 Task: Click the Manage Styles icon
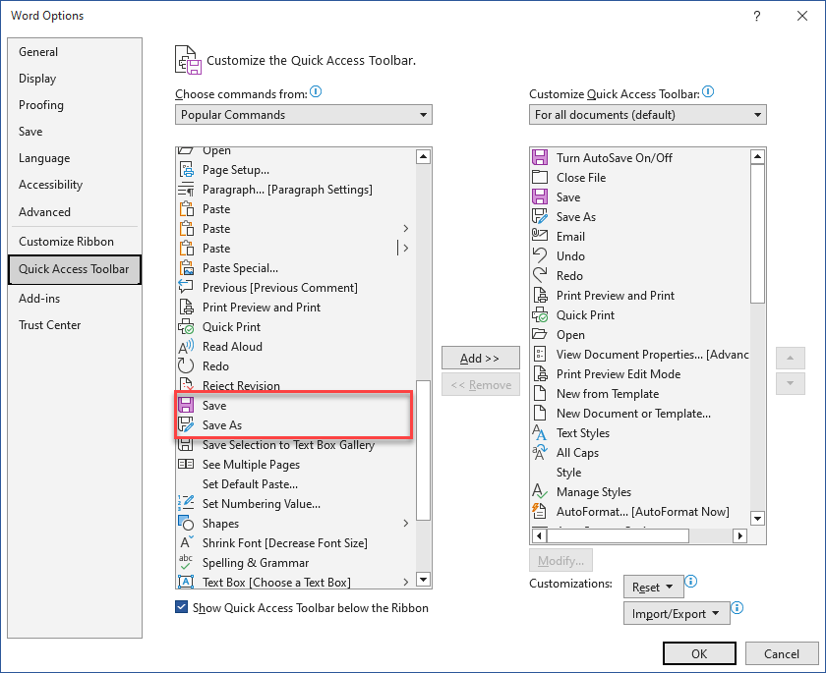point(540,491)
